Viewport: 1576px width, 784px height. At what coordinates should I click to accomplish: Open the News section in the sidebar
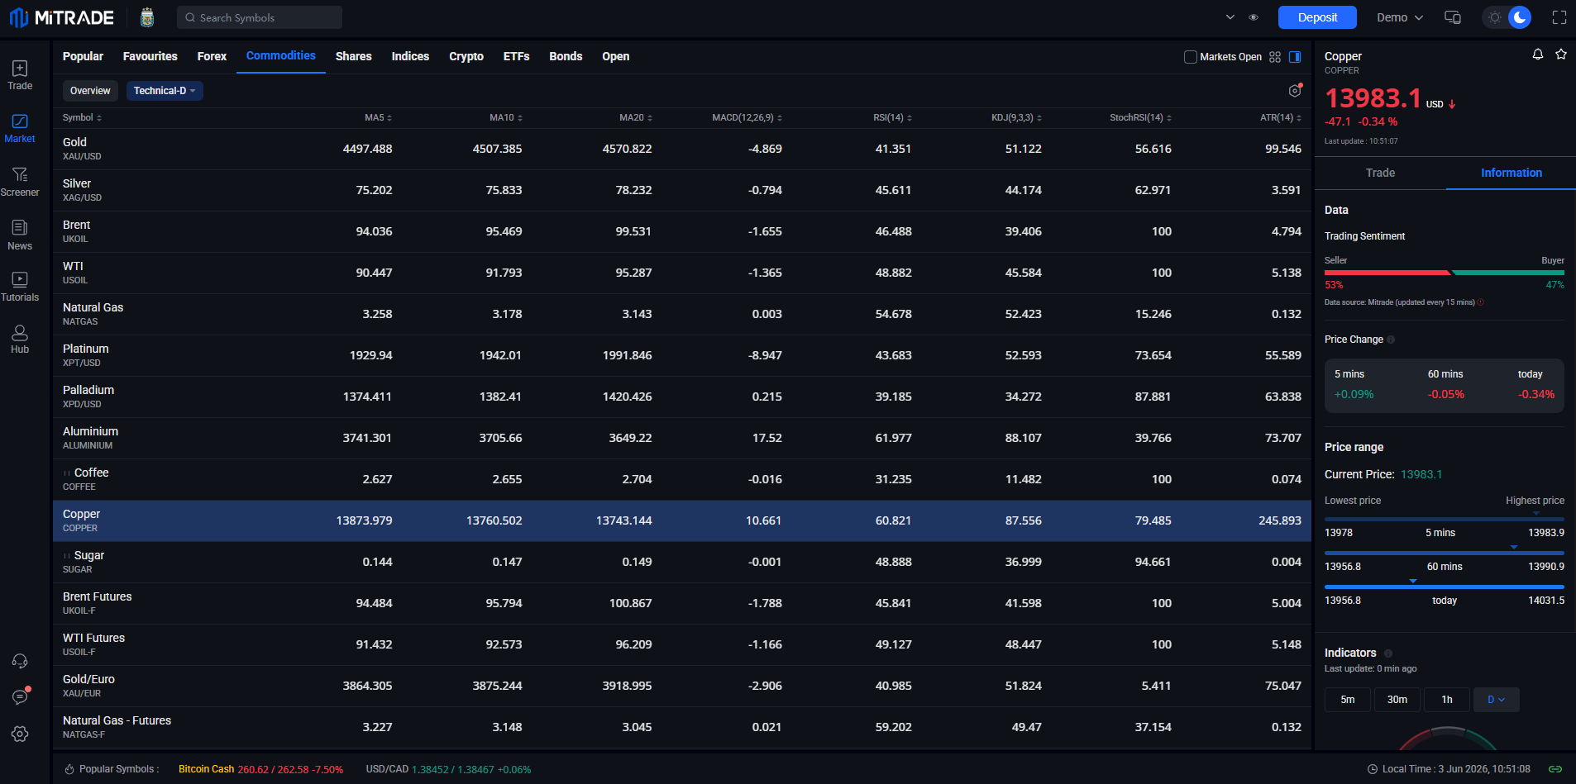pyautogui.click(x=20, y=235)
